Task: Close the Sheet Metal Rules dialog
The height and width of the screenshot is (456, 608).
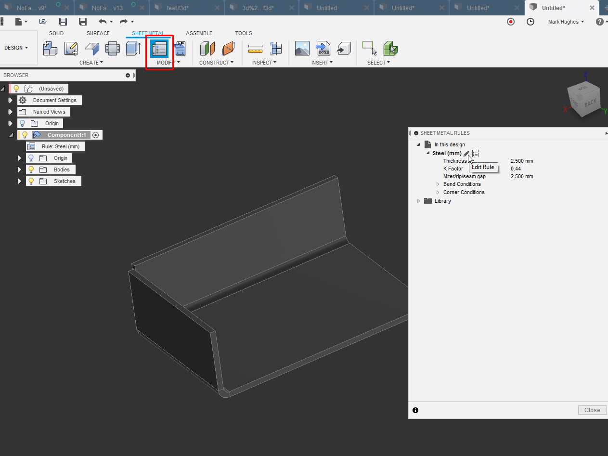Action: pyautogui.click(x=592, y=410)
